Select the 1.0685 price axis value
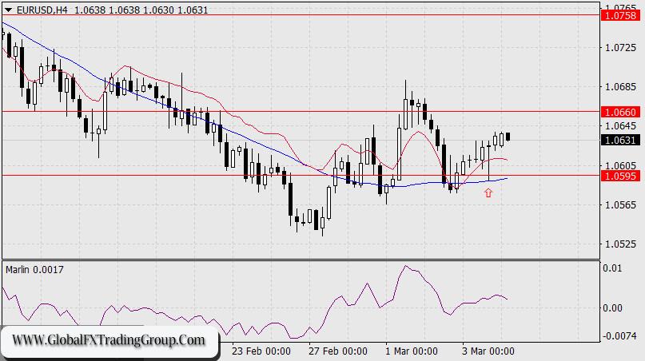The width and height of the screenshot is (645, 361). point(620,87)
